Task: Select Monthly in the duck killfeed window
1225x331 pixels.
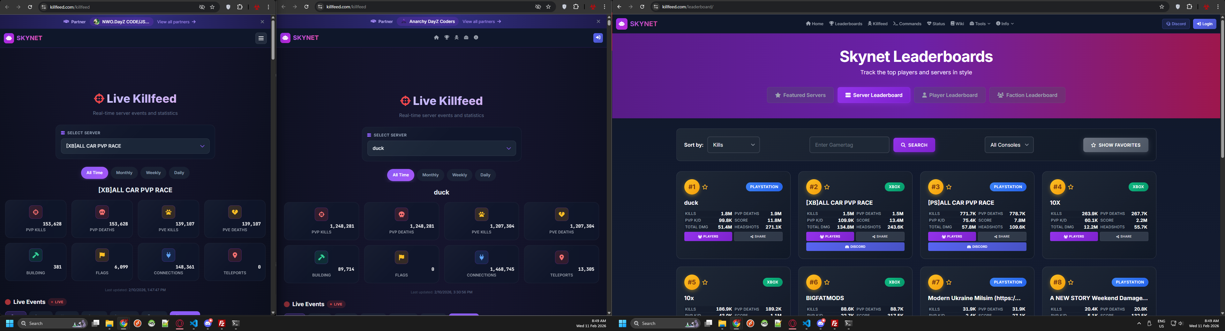Action: [x=430, y=175]
